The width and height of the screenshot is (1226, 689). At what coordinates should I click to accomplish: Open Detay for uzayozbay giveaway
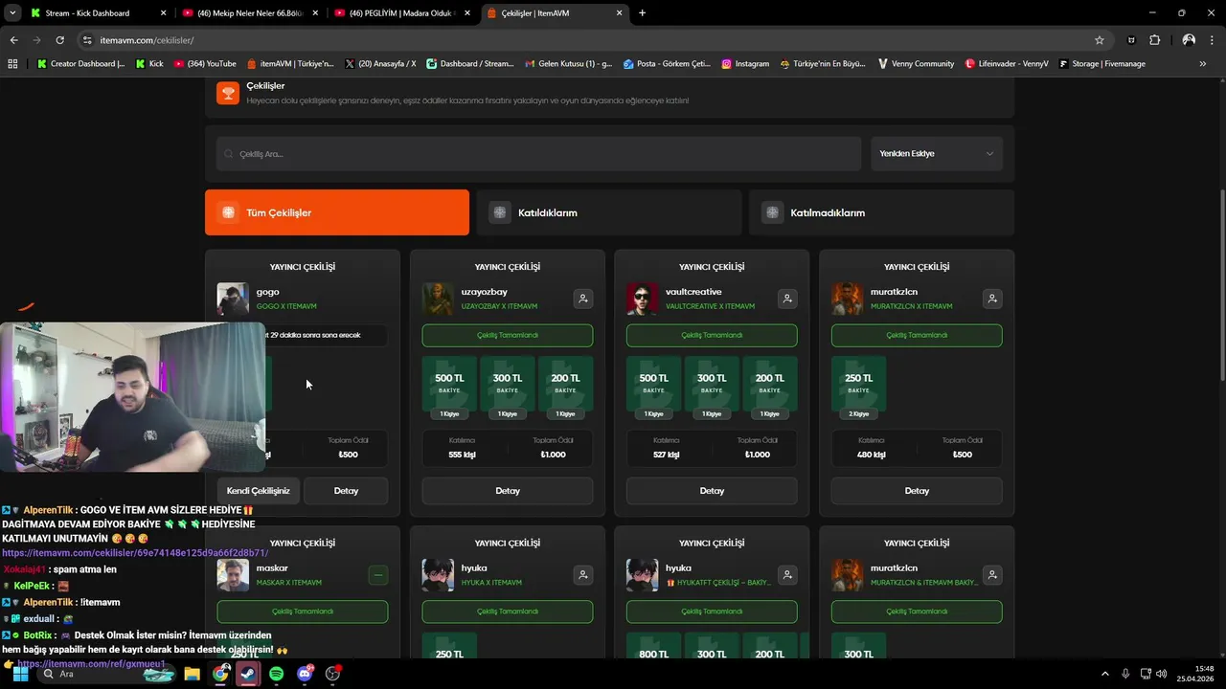coord(508,491)
